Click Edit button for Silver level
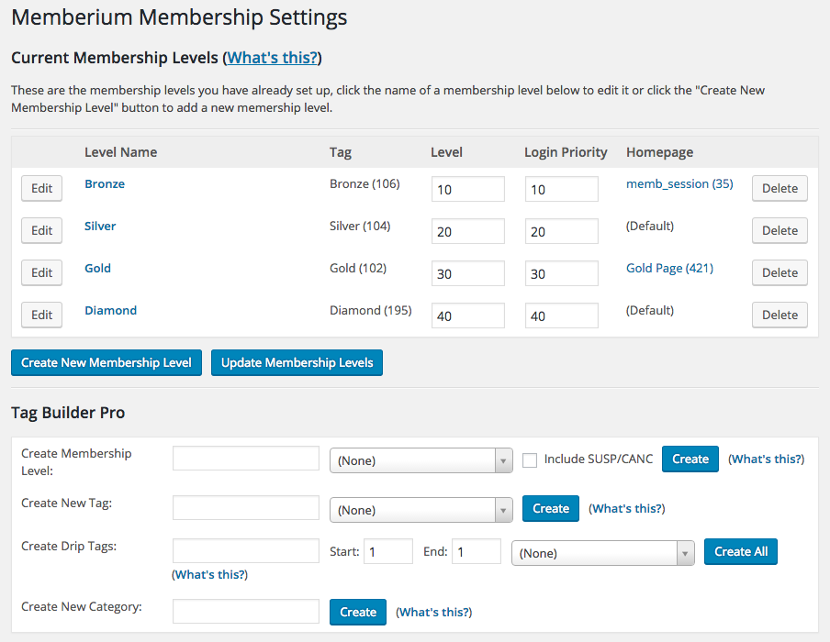The height and width of the screenshot is (642, 830). 42,230
